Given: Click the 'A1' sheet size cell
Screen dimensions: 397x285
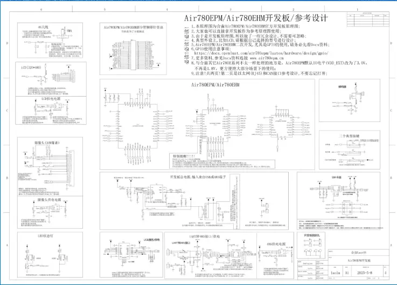Looking at the screenshot, I should pyautogui.click(x=347, y=273).
